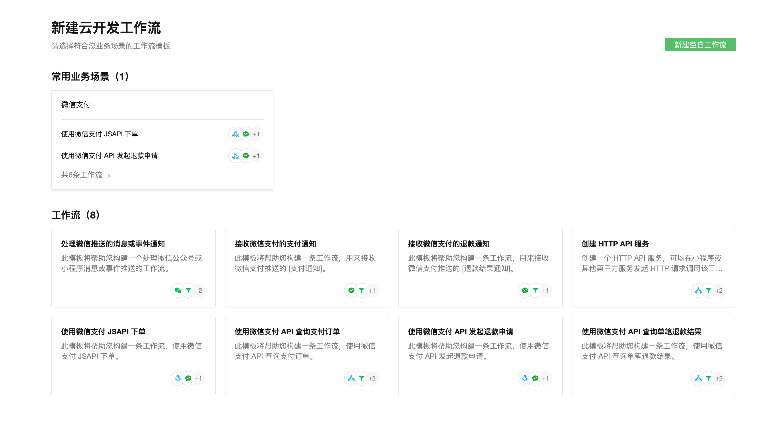Open the 处理微信推送的消息或事件通知 template card

coord(113,244)
